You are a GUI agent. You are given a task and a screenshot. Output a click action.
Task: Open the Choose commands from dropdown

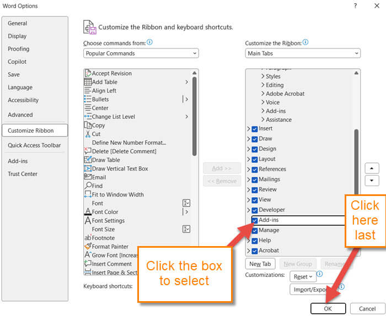tap(141, 53)
